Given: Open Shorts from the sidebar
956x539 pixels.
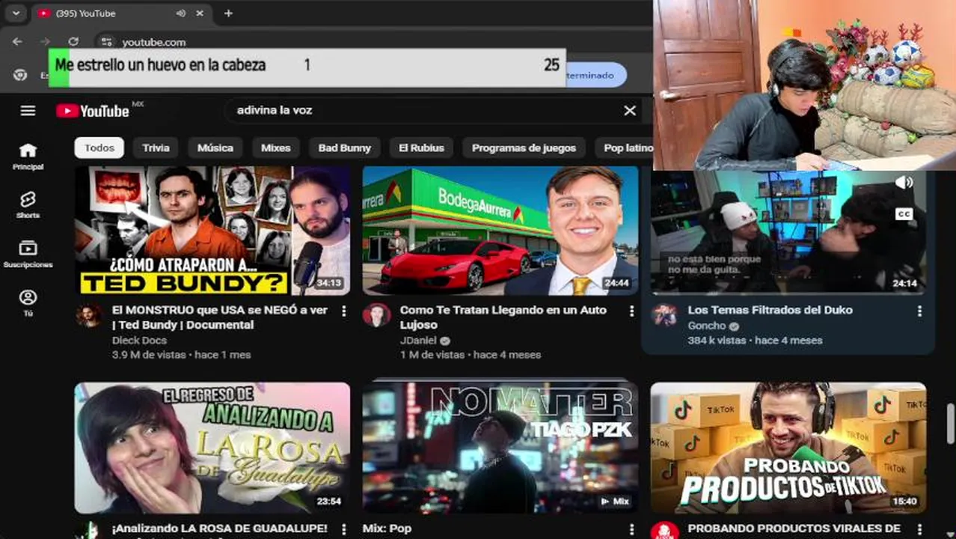Looking at the screenshot, I should (x=28, y=204).
